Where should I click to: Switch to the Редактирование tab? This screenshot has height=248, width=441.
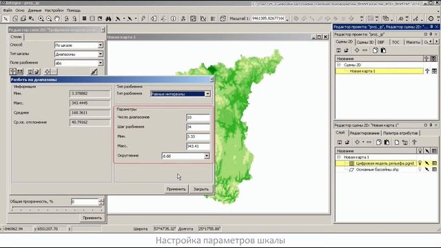pyautogui.click(x=365, y=133)
